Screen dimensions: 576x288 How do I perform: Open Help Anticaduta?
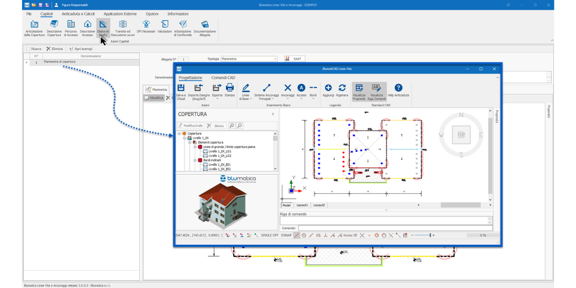click(x=398, y=90)
